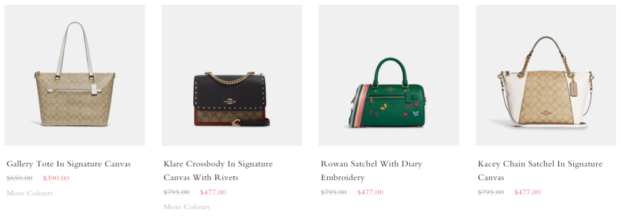Open the Gallery Tote product image

[74, 75]
